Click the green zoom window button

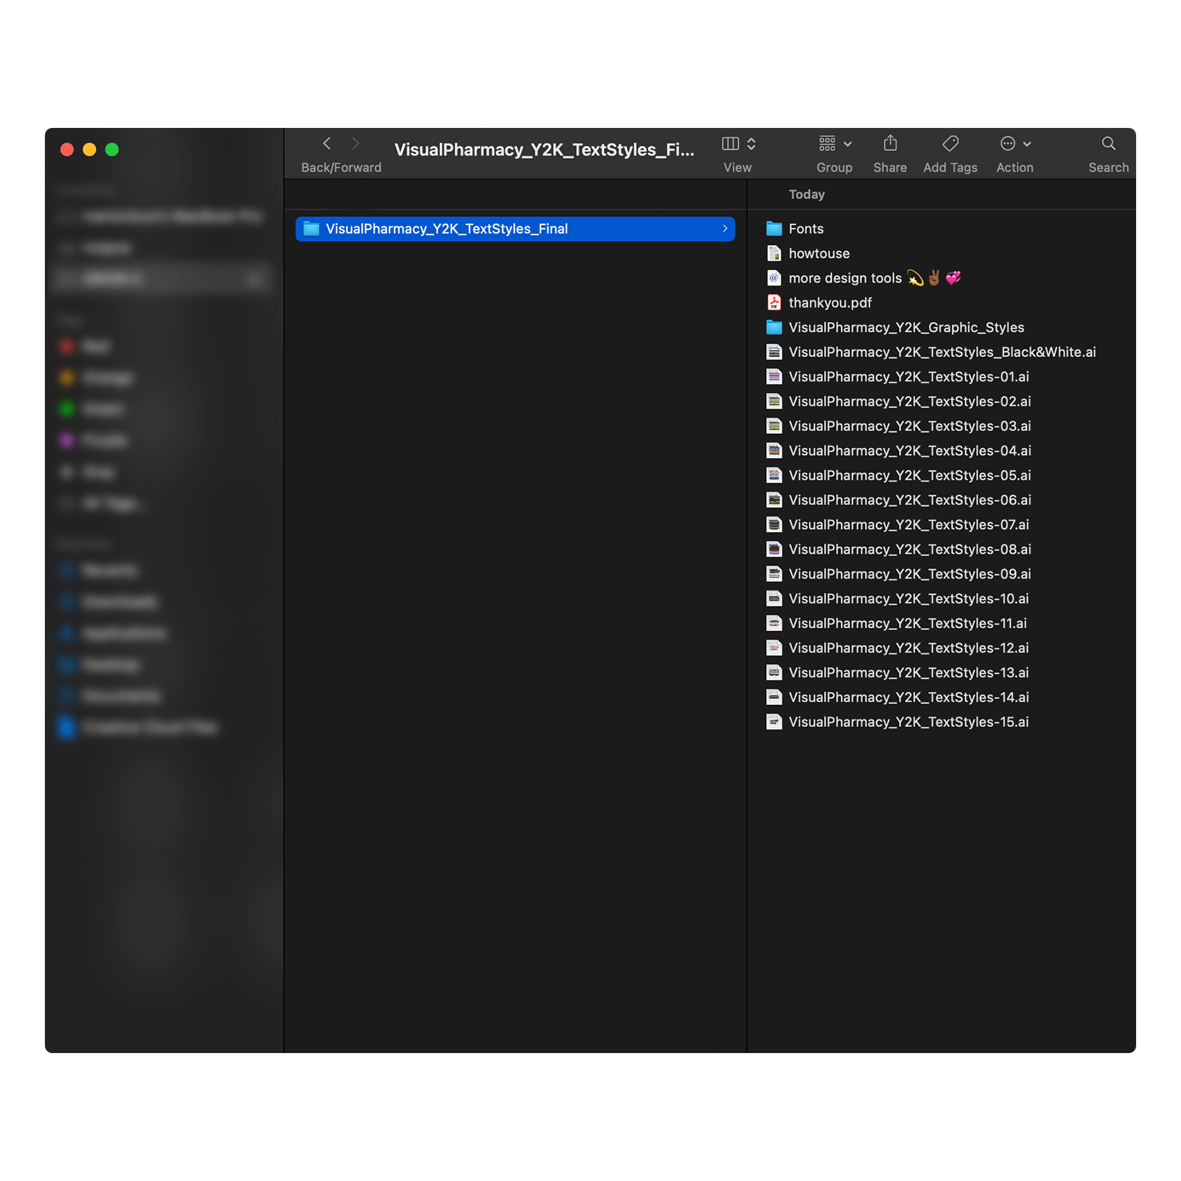[x=112, y=149]
